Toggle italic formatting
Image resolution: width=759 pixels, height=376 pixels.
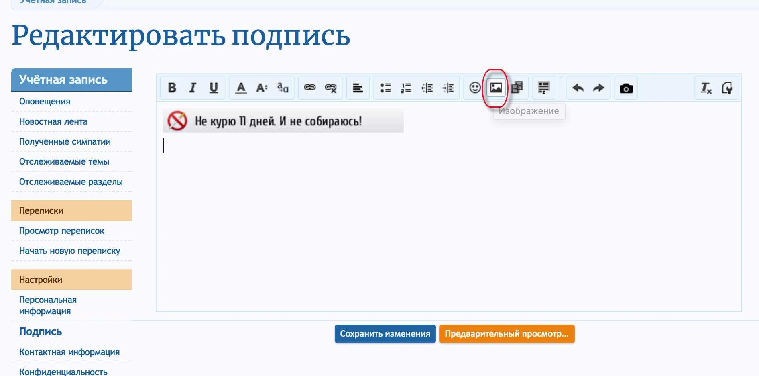click(x=193, y=88)
